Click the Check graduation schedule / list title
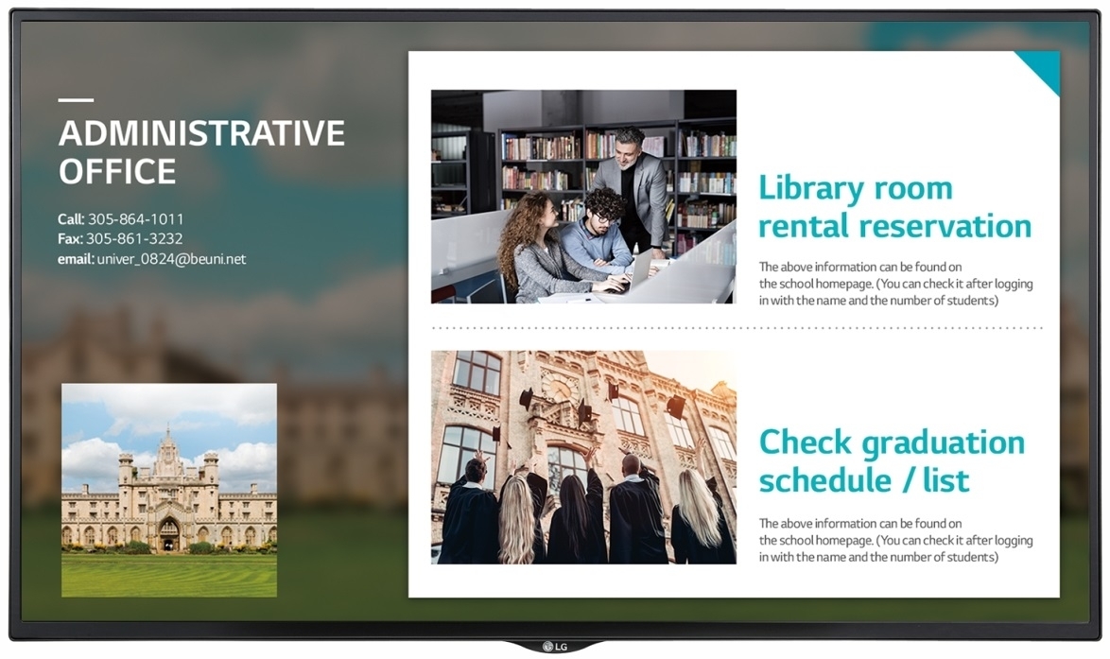 coord(892,460)
